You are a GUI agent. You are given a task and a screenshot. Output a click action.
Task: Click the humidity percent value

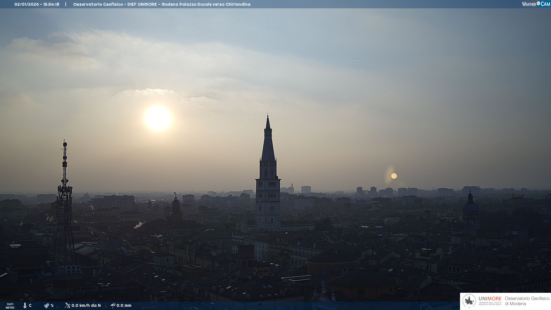click(x=52, y=305)
